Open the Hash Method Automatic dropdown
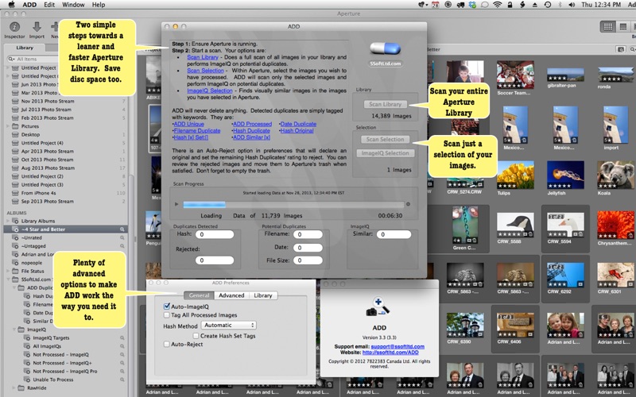The height and width of the screenshot is (397, 636). click(229, 325)
